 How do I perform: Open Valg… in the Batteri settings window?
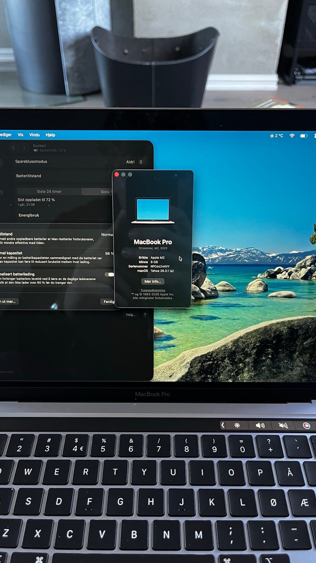[131, 315]
